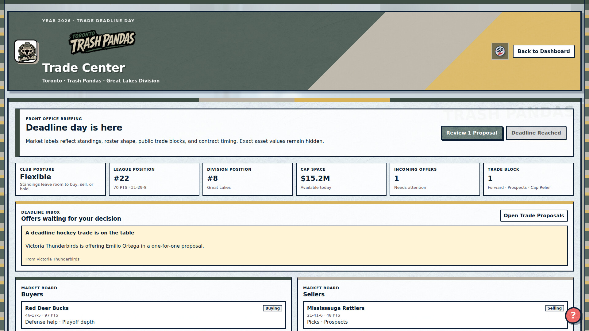Image resolution: width=589 pixels, height=331 pixels.
Task: Click '21-41-6 · 48 PTS' record text
Action: coord(324,315)
